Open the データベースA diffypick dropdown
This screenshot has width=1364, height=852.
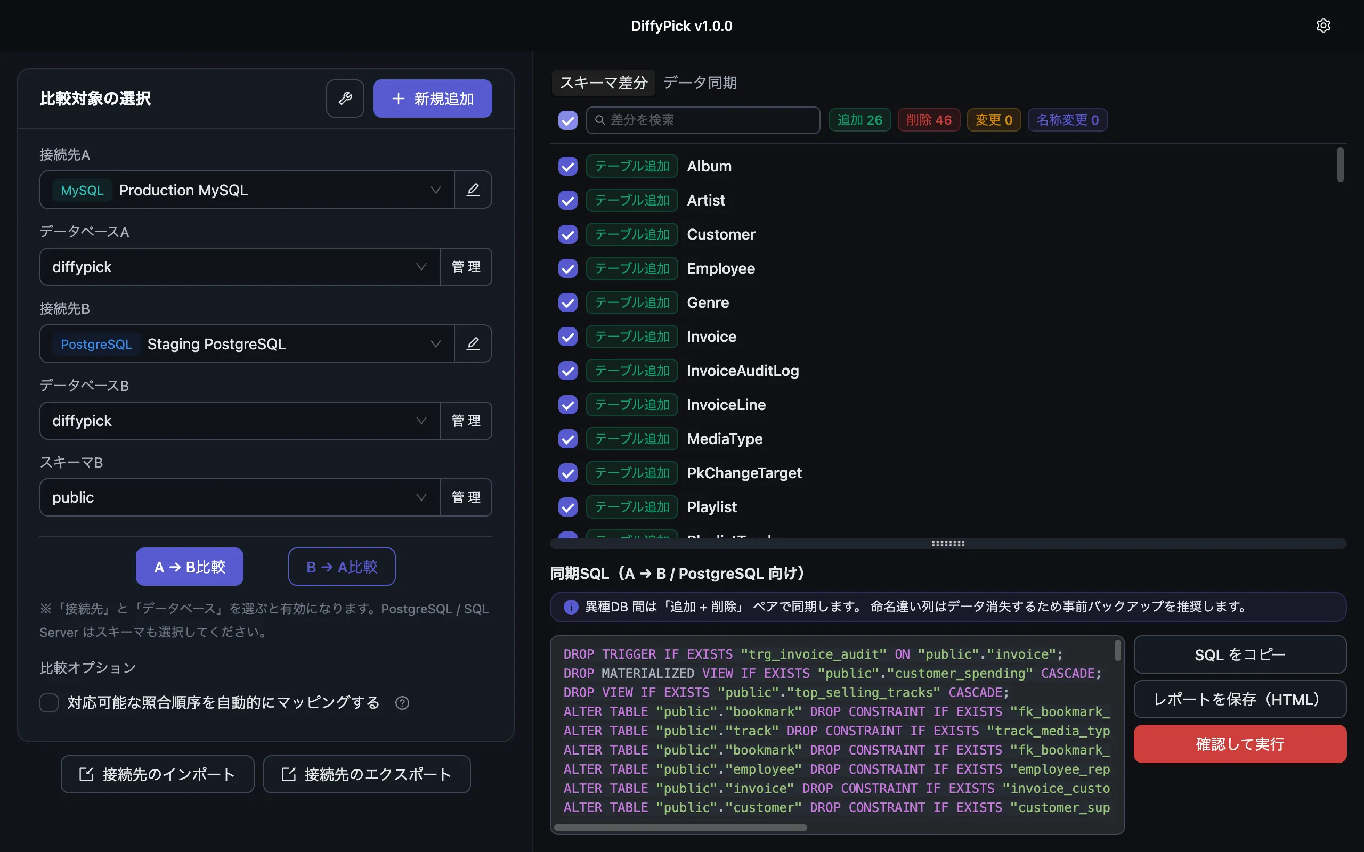(x=240, y=267)
